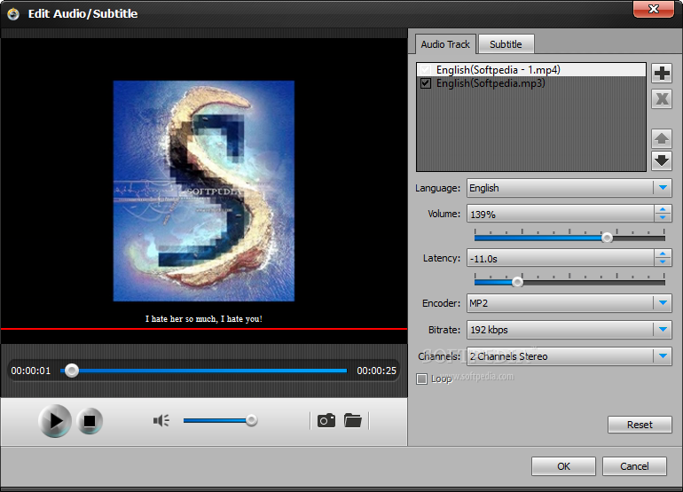Add an audio track with plus icon

coord(662,73)
